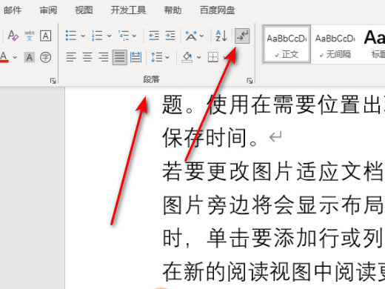Sort text A to Z
The image size is (385, 289).
click(x=221, y=36)
